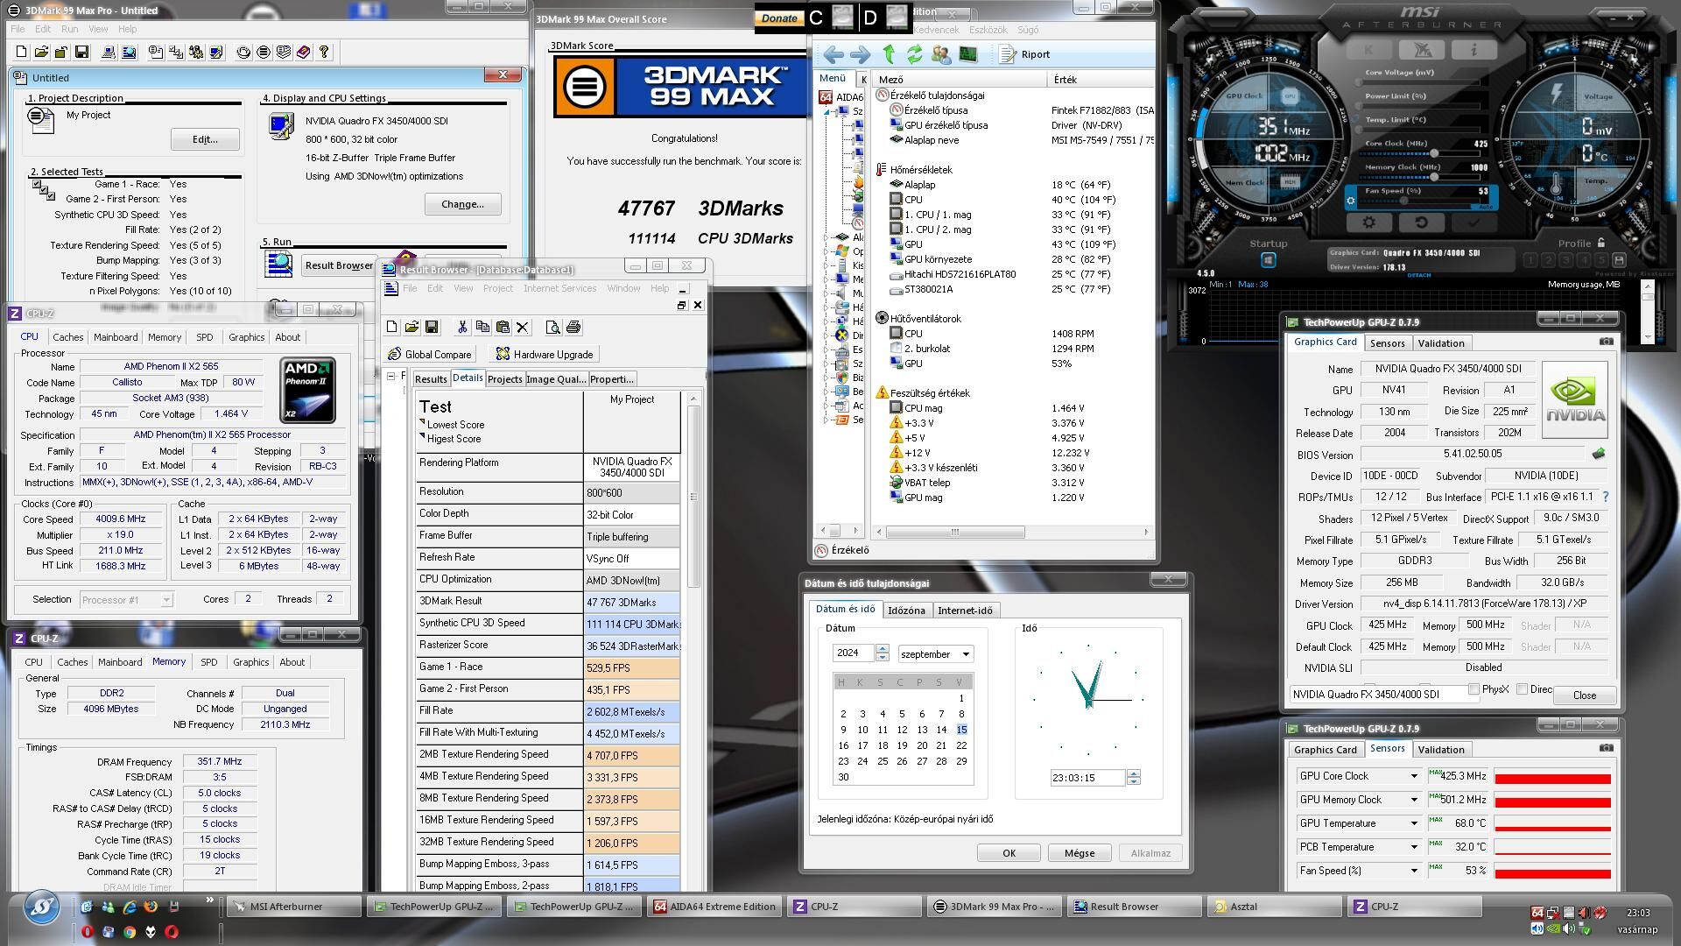The height and width of the screenshot is (946, 1681).
Task: Click Save floppy icon in 3DMark toolbar
Action: tap(81, 53)
